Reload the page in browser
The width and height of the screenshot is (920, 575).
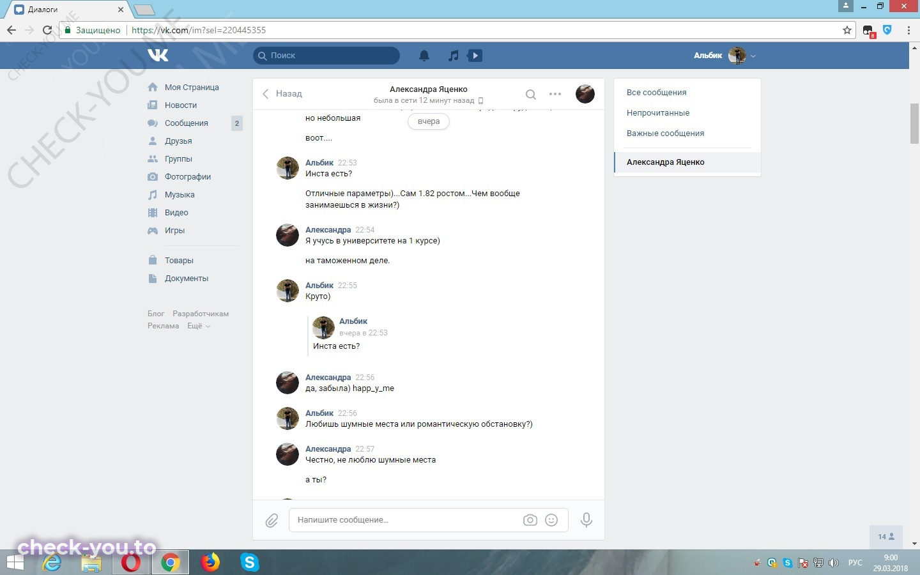47,30
